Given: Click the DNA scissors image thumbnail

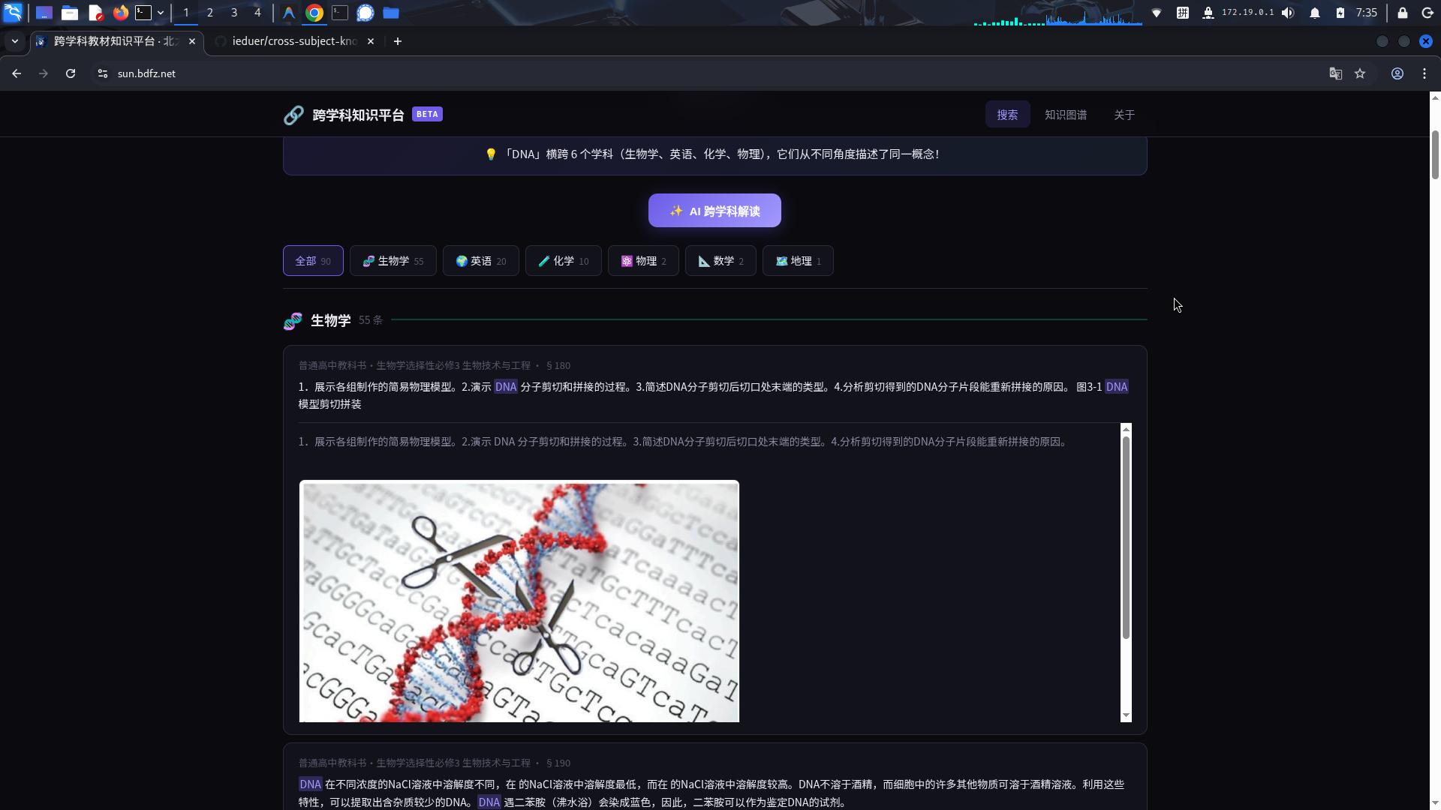Looking at the screenshot, I should 519,601.
